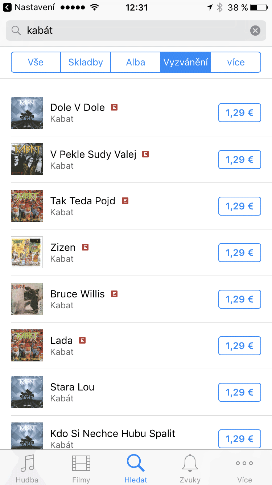272x485 pixels.
Task: Buy Bruce Willis ringtone for 1,29 €
Action: coord(239,299)
